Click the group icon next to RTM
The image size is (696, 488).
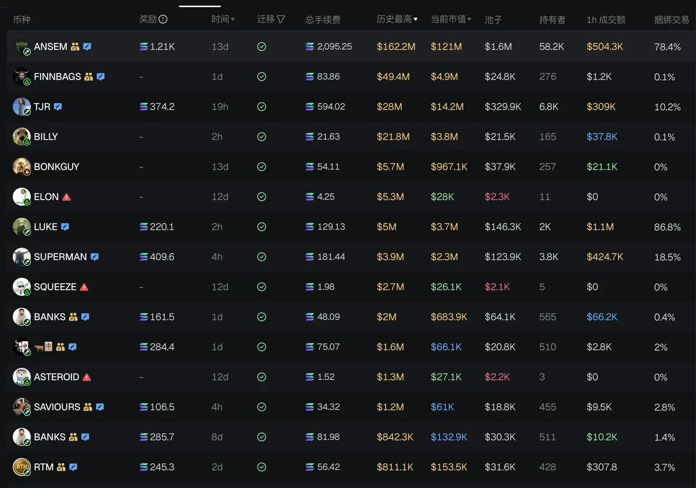[62, 467]
